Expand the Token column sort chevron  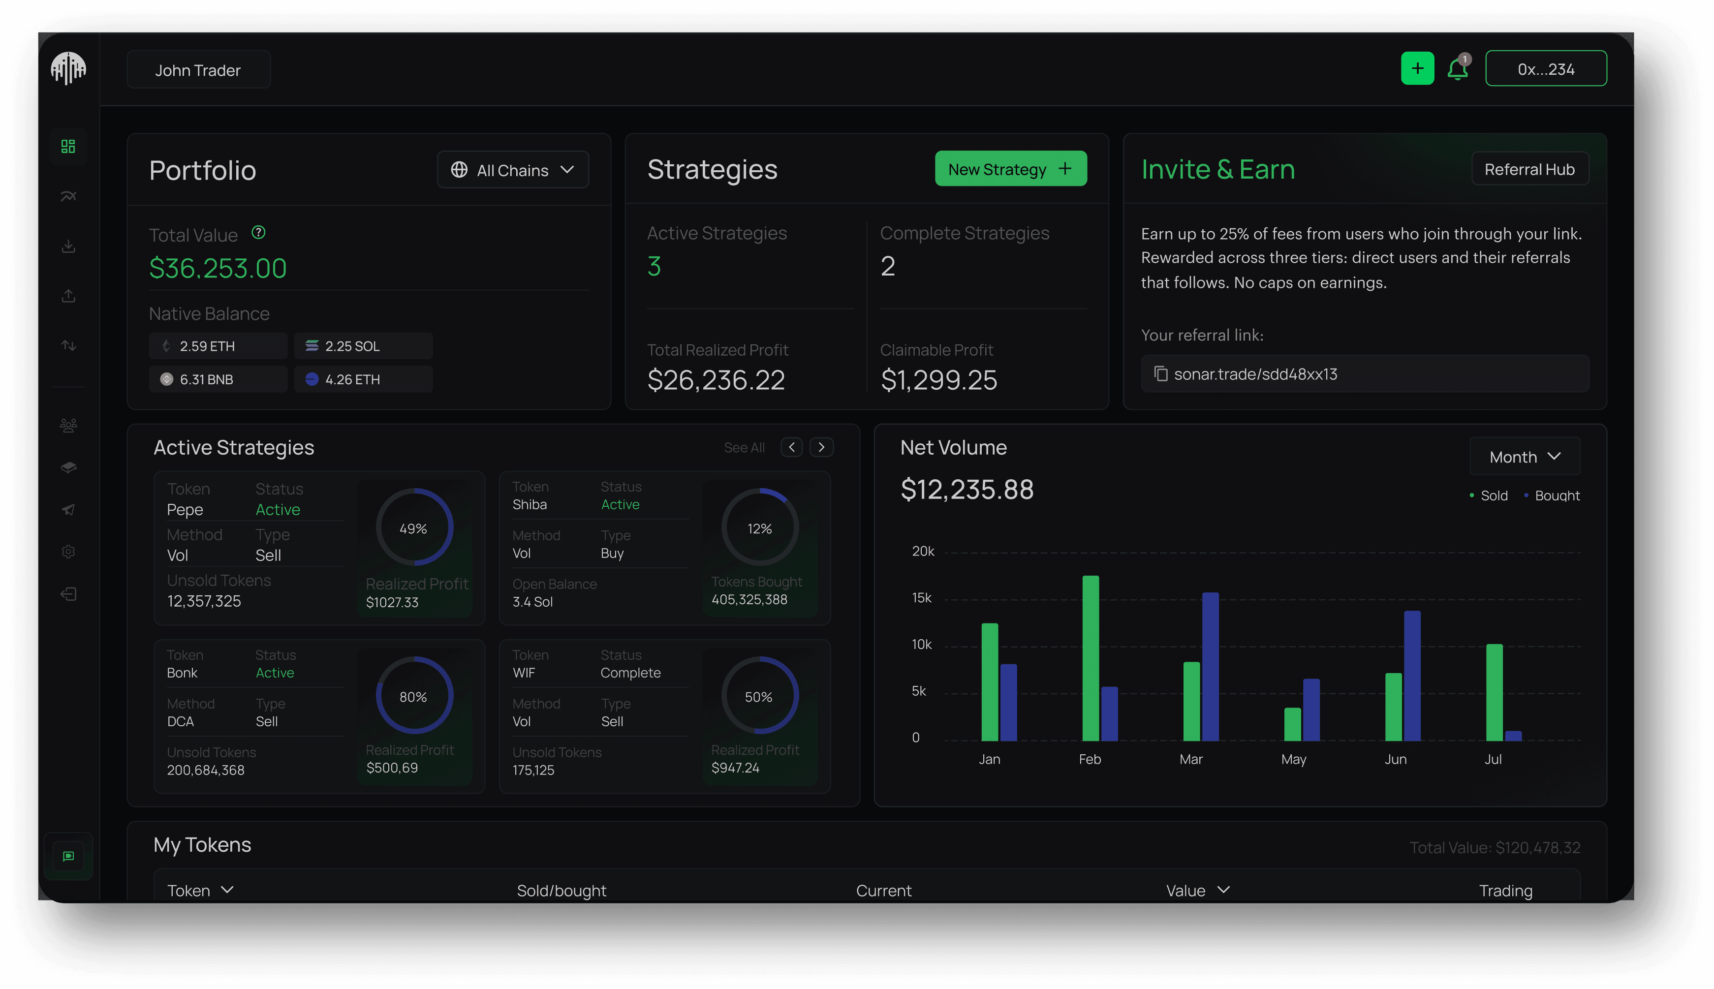[227, 889]
